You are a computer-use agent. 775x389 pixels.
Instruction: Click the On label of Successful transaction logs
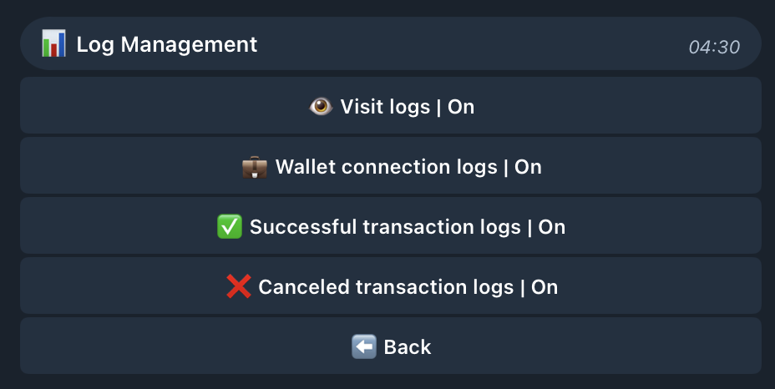551,227
